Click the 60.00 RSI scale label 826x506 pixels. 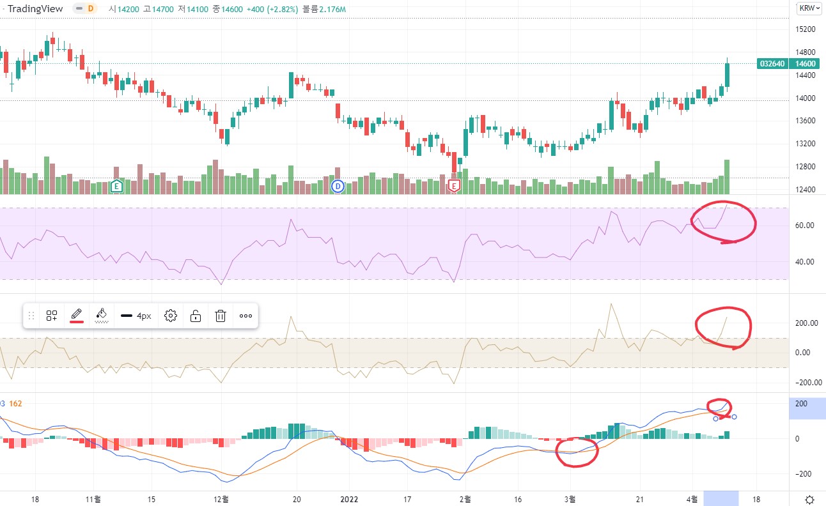[x=804, y=226]
